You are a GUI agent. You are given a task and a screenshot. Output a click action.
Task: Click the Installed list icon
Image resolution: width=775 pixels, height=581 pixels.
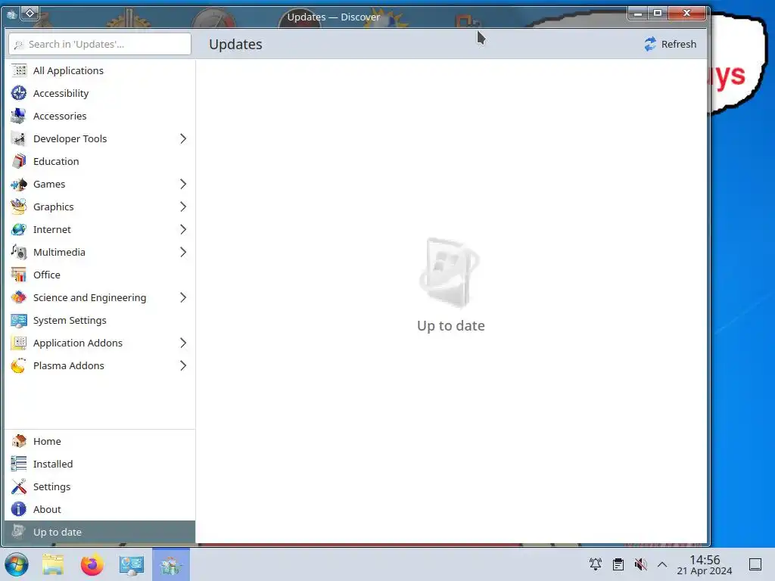click(x=19, y=464)
